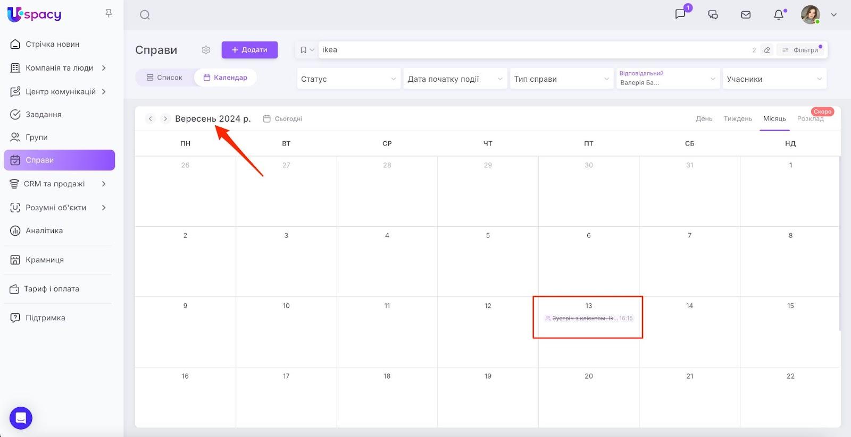851x437 pixels.
Task: Open the Фільтри panel
Action: click(x=800, y=50)
